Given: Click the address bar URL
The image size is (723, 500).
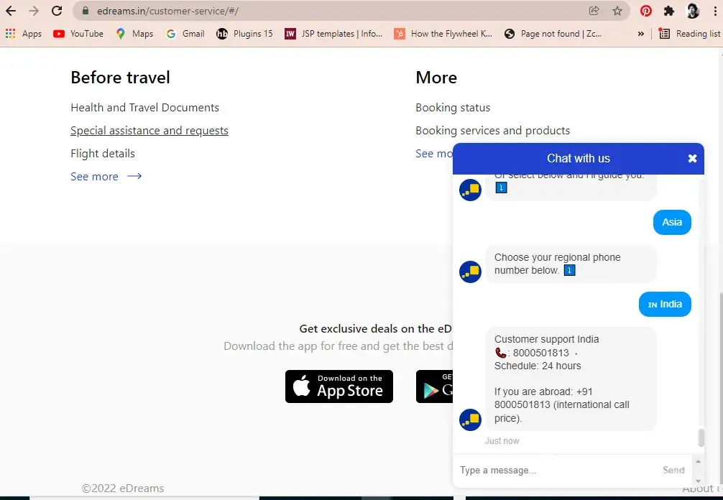Looking at the screenshot, I should (167, 11).
